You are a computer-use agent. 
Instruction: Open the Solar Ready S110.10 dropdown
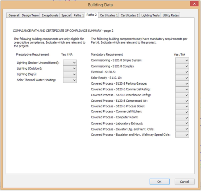click(x=182, y=78)
